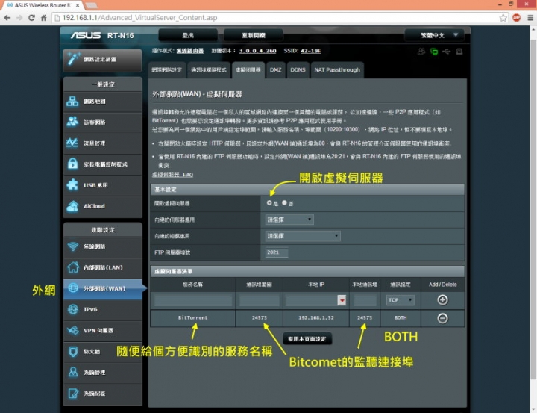The width and height of the screenshot is (537, 413).
Task: Switch to the port trigger tab
Action: tap(209, 70)
